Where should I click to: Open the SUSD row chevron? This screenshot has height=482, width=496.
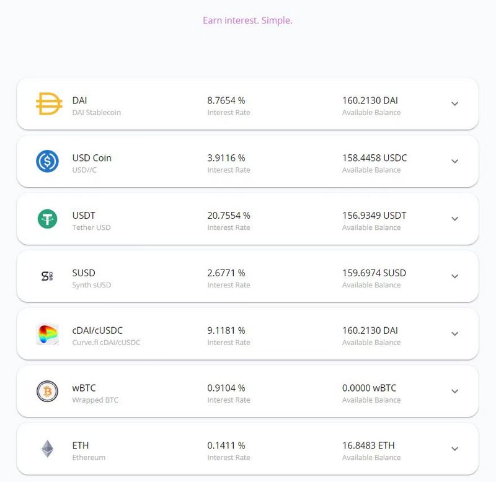pyautogui.click(x=454, y=276)
